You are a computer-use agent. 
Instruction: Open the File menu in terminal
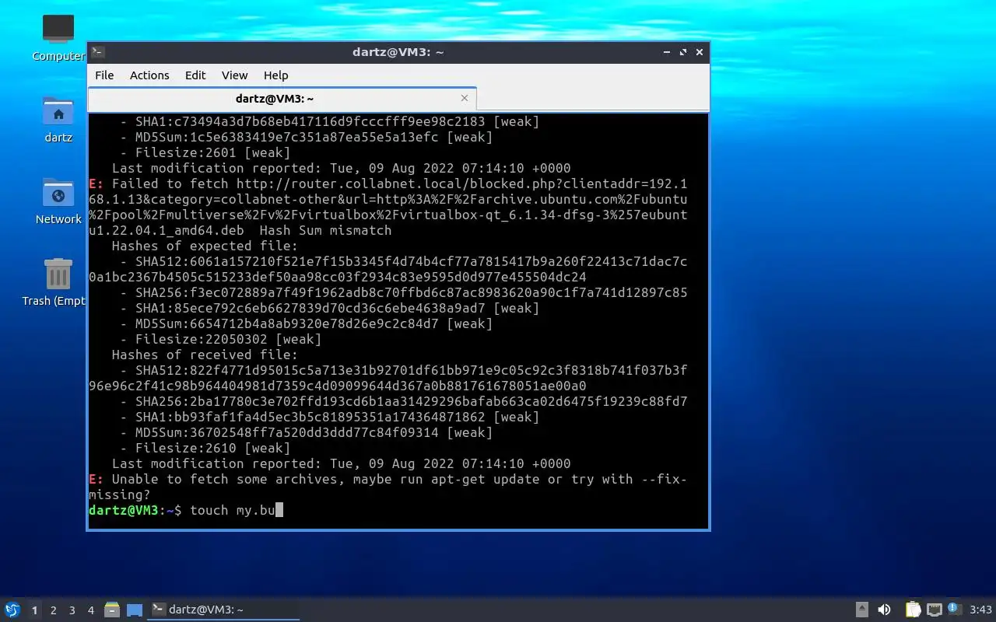(104, 75)
